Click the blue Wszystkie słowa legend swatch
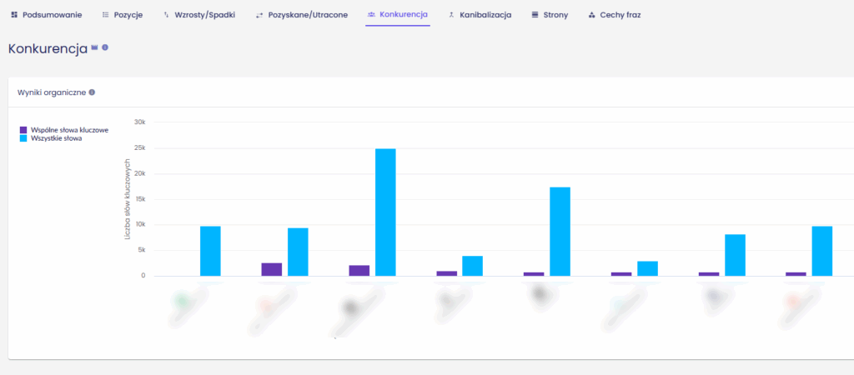Image resolution: width=854 pixels, height=375 pixels. 23,138
